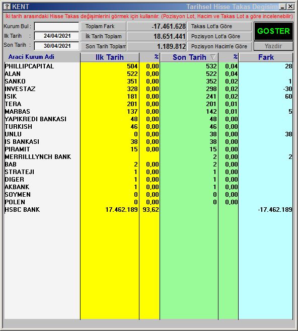The height and width of the screenshot is (331, 298).
Task: Sort by Ilk Tarih column header
Action: coord(110,57)
